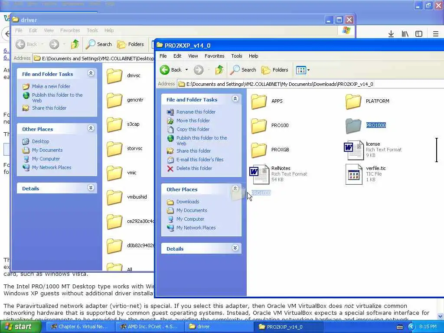Screen dimensions: 444x333
Task: Click Search in PRO2KXP window toolbar
Action: pyautogui.click(x=243, y=70)
